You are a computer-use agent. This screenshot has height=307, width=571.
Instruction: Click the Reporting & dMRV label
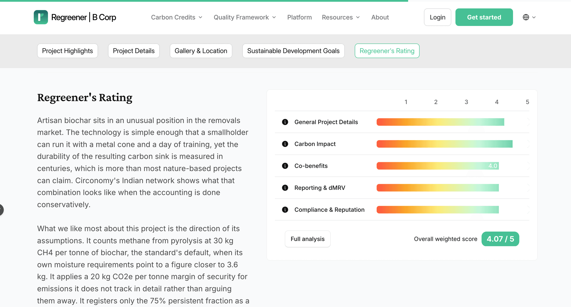320,188
